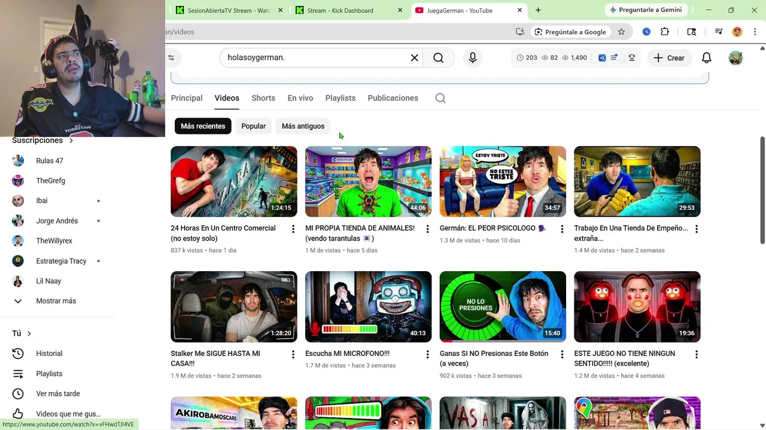Click 'Pregúntale a Google' in address bar

(x=570, y=32)
